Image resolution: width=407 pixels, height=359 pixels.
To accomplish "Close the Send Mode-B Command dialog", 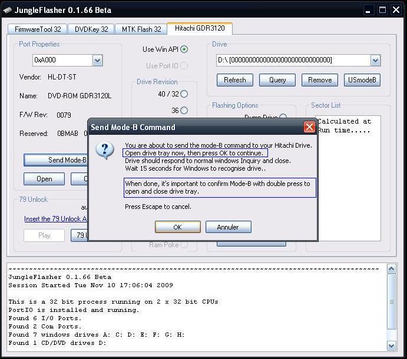I will (x=309, y=127).
